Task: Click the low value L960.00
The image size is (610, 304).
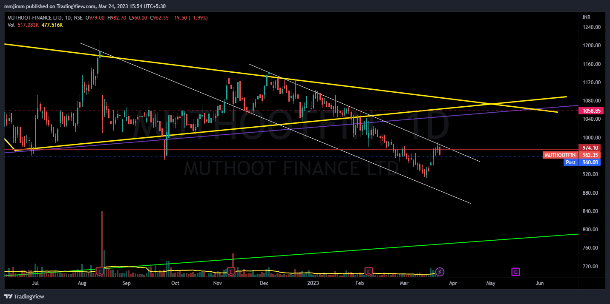Action: [138, 18]
